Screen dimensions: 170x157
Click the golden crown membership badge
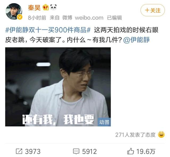click(x=45, y=7)
